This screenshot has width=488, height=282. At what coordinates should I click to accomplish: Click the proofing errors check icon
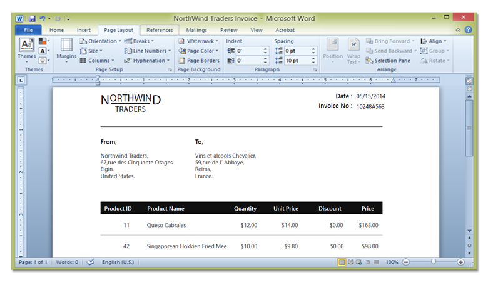click(x=91, y=263)
